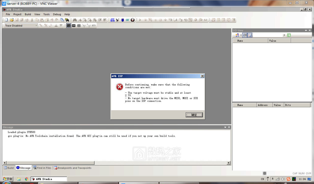Click the Message scrollbar right arrow

coord(228,163)
